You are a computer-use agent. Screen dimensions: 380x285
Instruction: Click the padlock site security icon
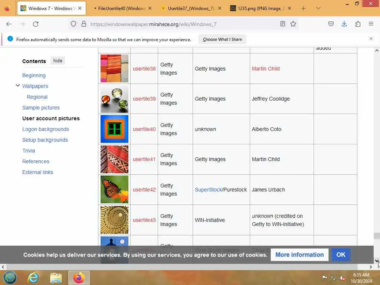coord(83,24)
